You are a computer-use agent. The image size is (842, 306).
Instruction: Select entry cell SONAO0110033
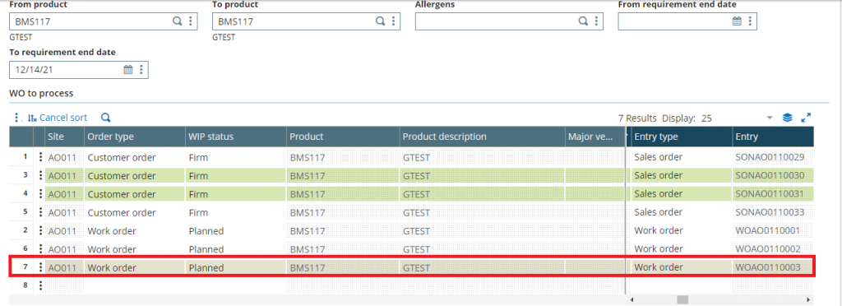click(x=773, y=212)
